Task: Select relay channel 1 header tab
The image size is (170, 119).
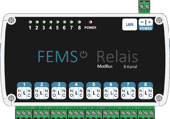Action: pyautogui.click(x=24, y=84)
